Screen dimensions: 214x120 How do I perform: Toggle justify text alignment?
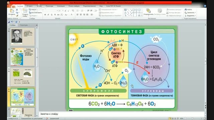tap(87, 15)
